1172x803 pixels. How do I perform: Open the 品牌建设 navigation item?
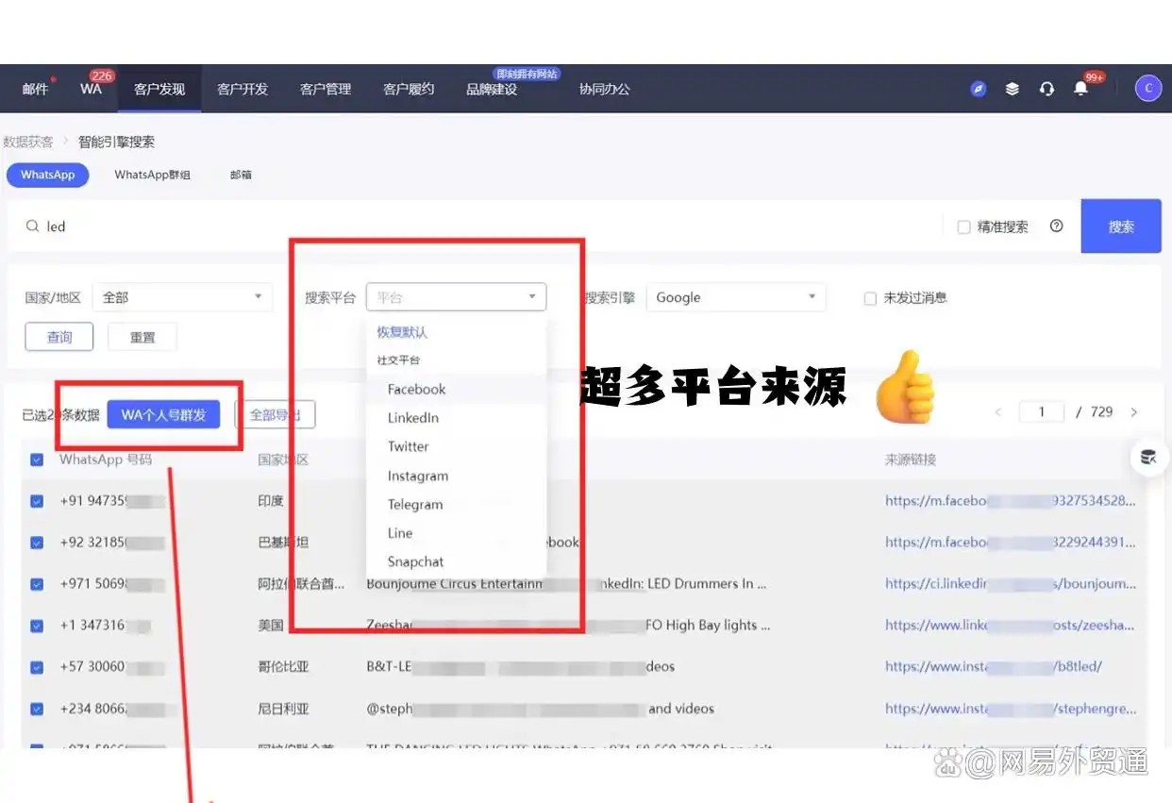tap(492, 89)
